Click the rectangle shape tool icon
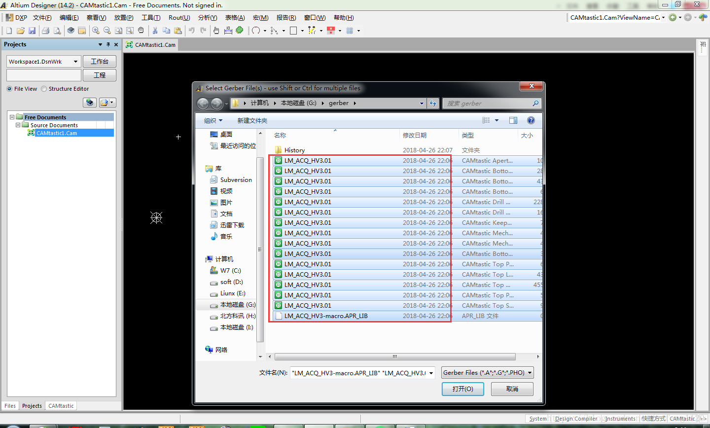The width and height of the screenshot is (710, 428). click(x=293, y=31)
